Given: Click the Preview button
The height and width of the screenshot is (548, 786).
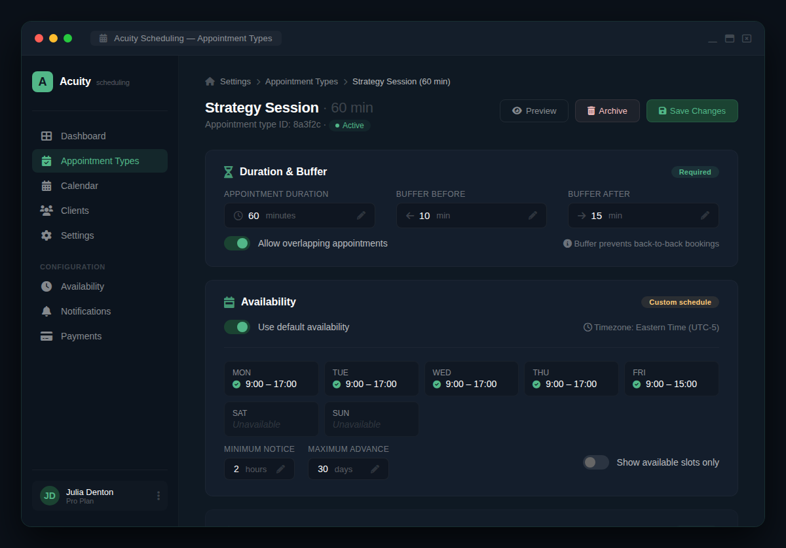Looking at the screenshot, I should pyautogui.click(x=534, y=111).
